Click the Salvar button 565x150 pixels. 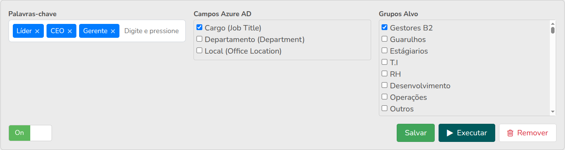[x=416, y=133]
